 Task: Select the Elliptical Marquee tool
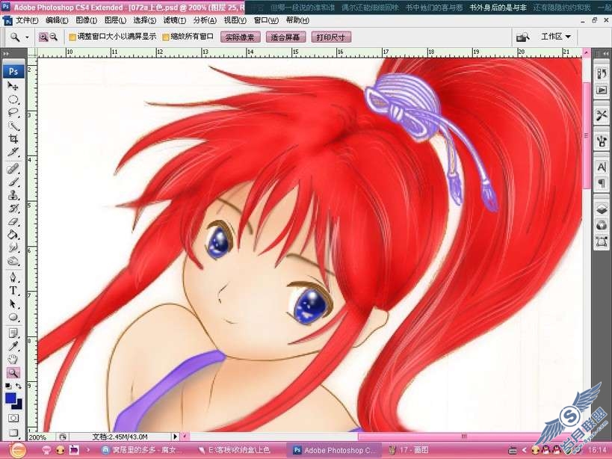(x=13, y=99)
